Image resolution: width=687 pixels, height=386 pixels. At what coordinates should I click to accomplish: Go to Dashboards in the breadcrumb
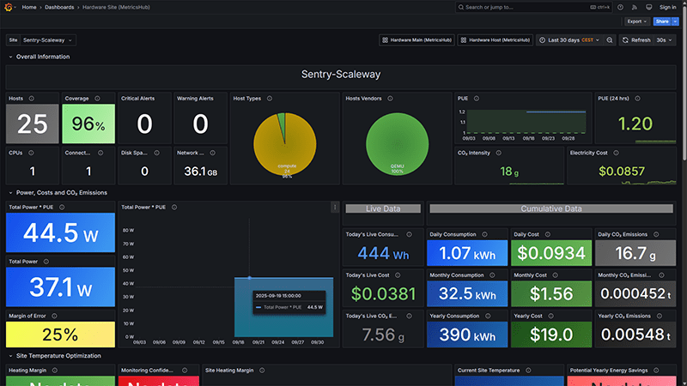click(59, 7)
